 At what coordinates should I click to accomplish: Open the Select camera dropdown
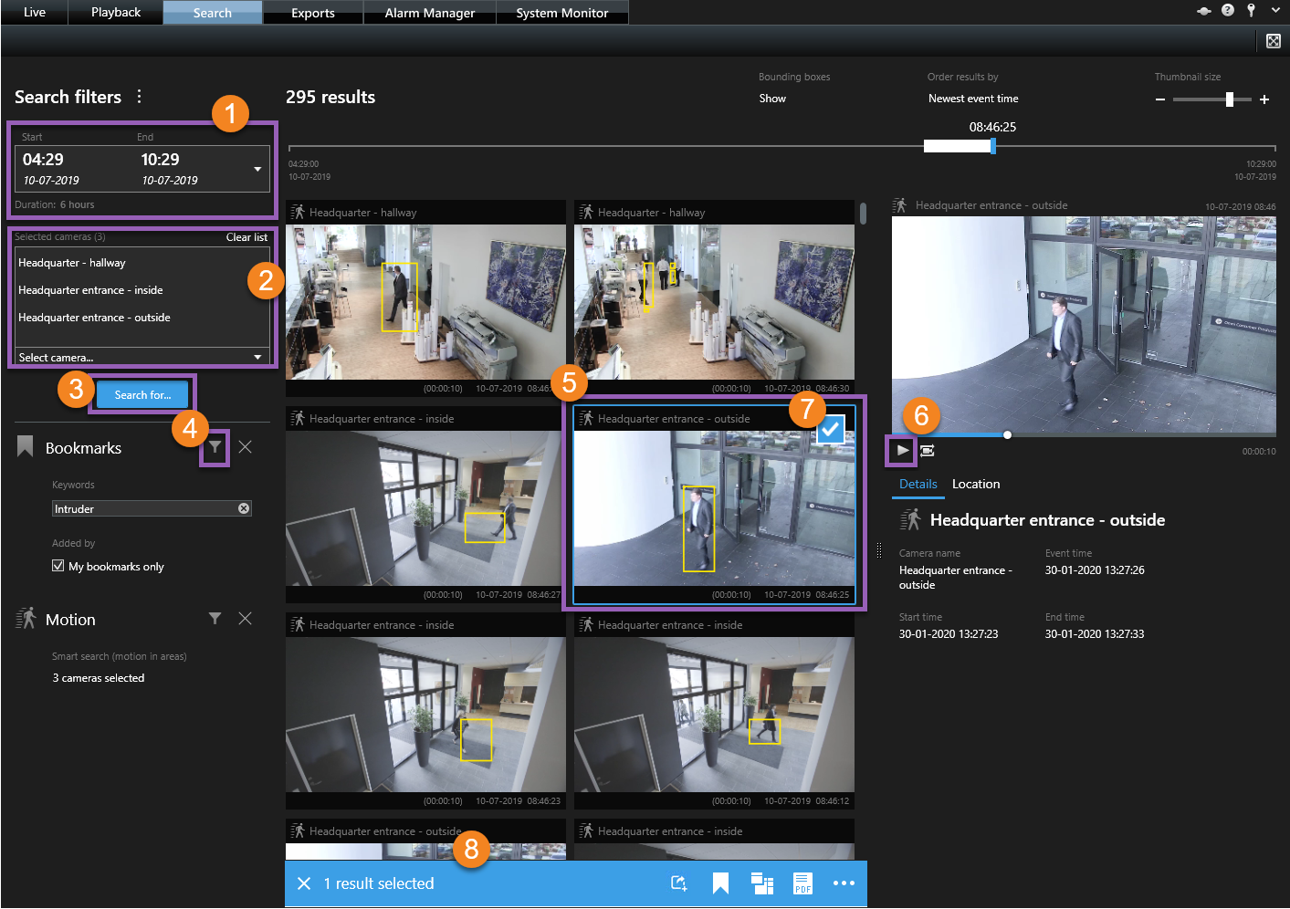142,357
